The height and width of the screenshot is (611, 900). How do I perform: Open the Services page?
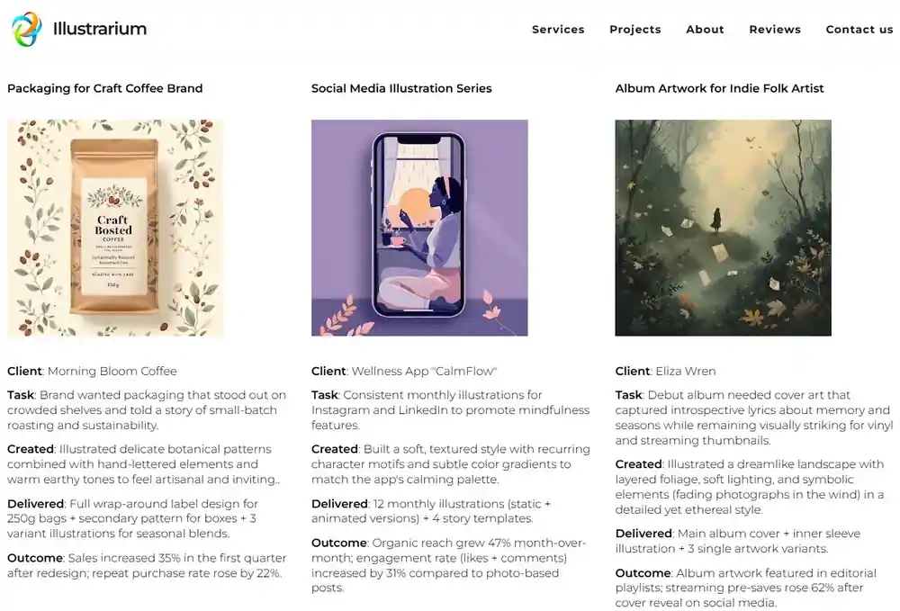558,29
